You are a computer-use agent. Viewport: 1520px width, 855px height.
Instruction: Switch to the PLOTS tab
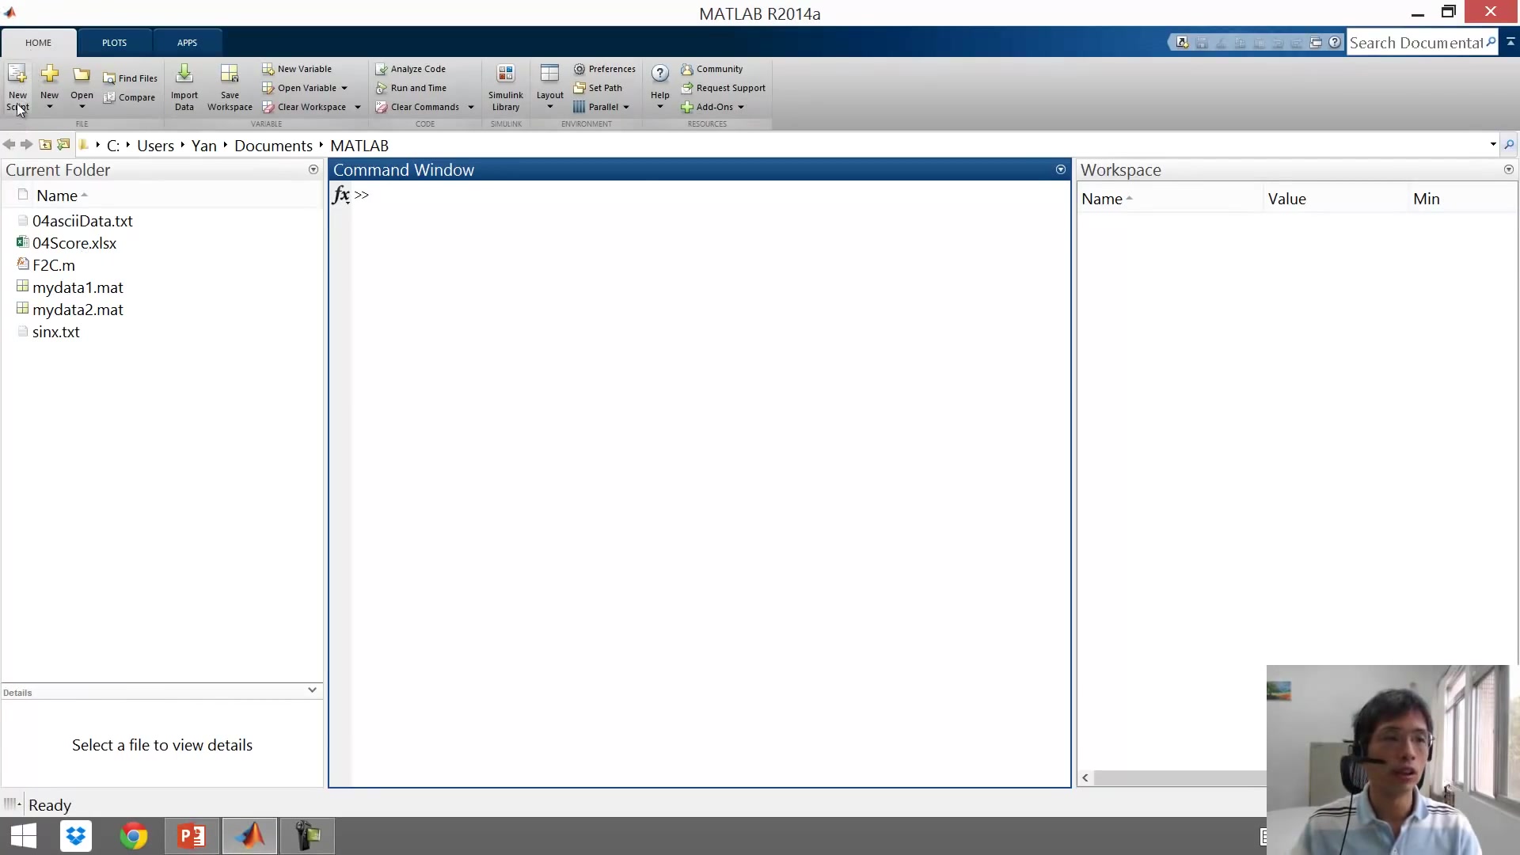tap(114, 43)
